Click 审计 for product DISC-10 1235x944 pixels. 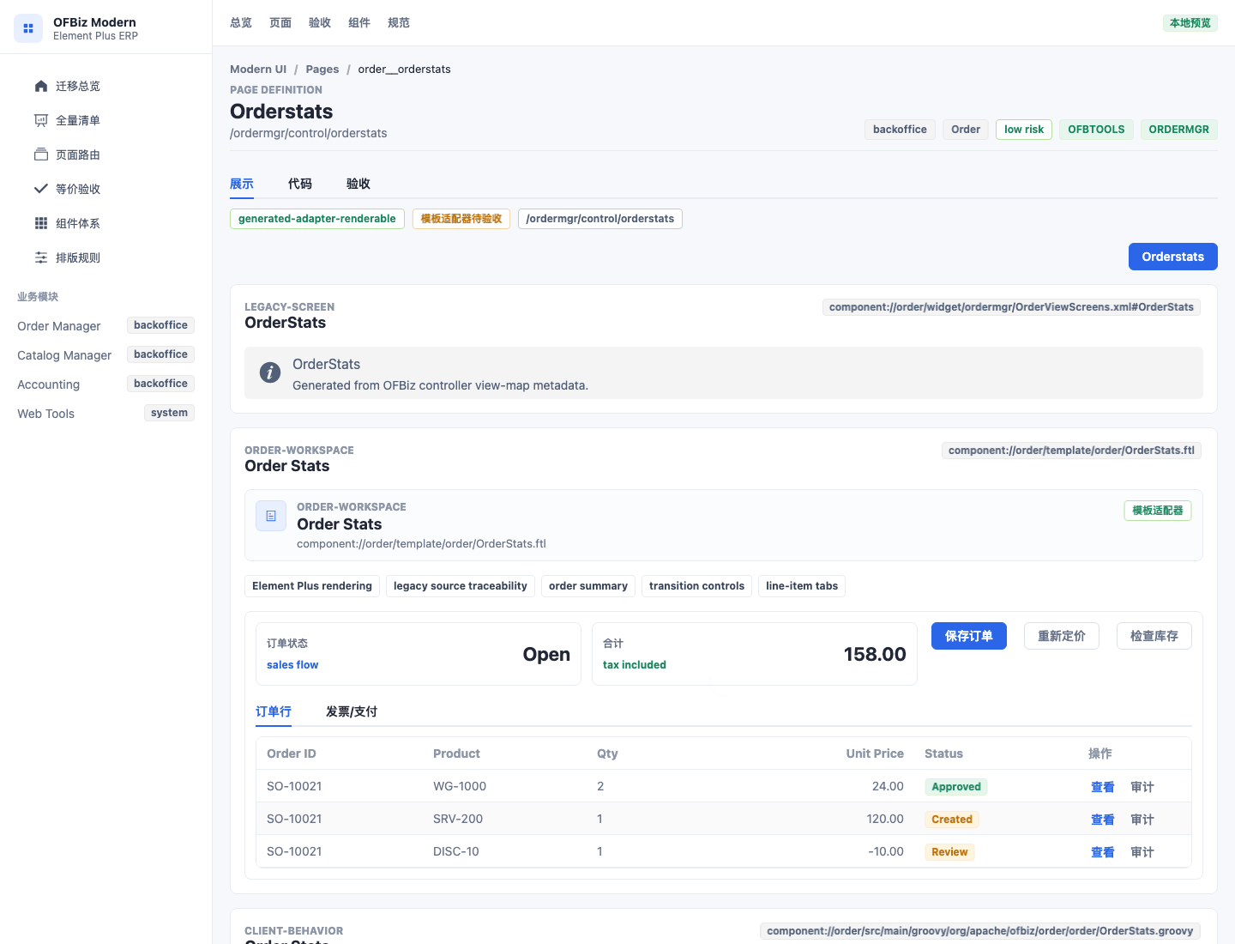(1142, 852)
